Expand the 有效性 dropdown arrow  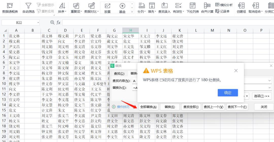(183, 11)
